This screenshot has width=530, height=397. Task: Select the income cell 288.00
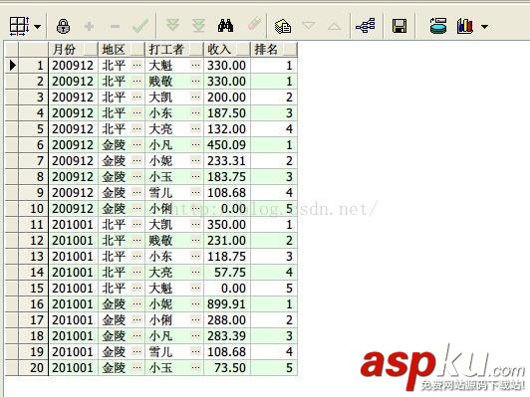227,320
